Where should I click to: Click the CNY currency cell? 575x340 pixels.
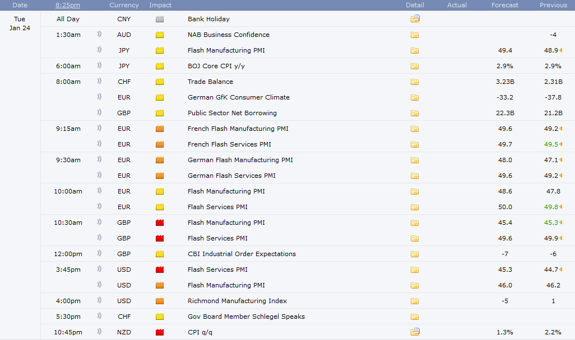pyautogui.click(x=124, y=19)
